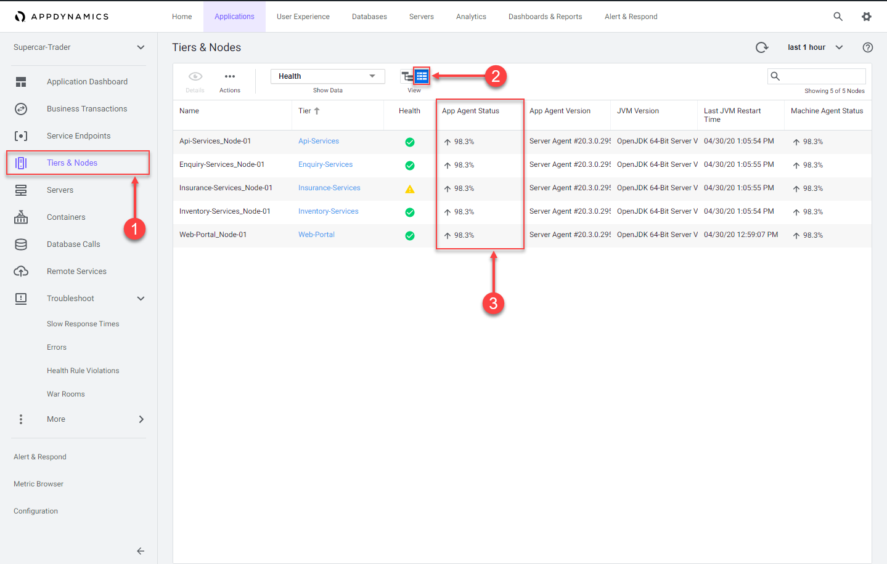Open the Servers top navigation tab

(422, 17)
